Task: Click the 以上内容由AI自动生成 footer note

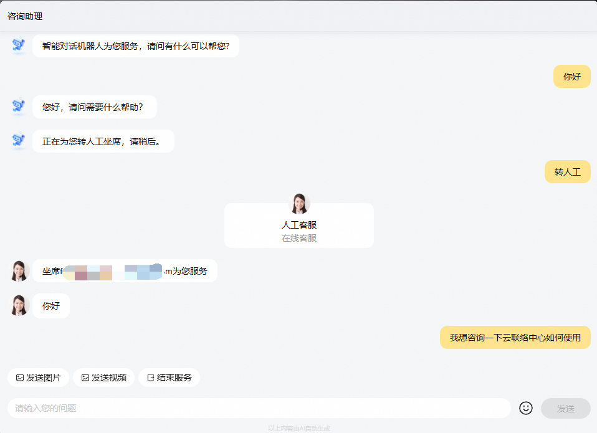Action: (299, 429)
